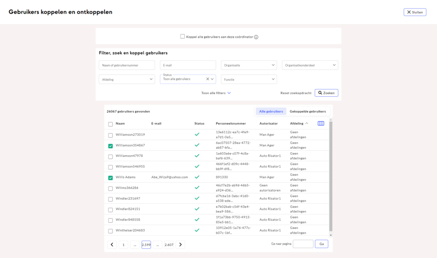The width and height of the screenshot is (437, 258).
Task: Sort by Afdeling using the arrow icon
Action: coord(307,124)
